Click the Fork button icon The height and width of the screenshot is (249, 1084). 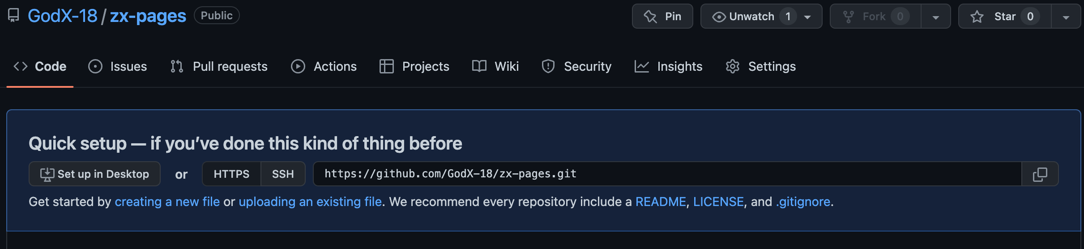point(848,17)
